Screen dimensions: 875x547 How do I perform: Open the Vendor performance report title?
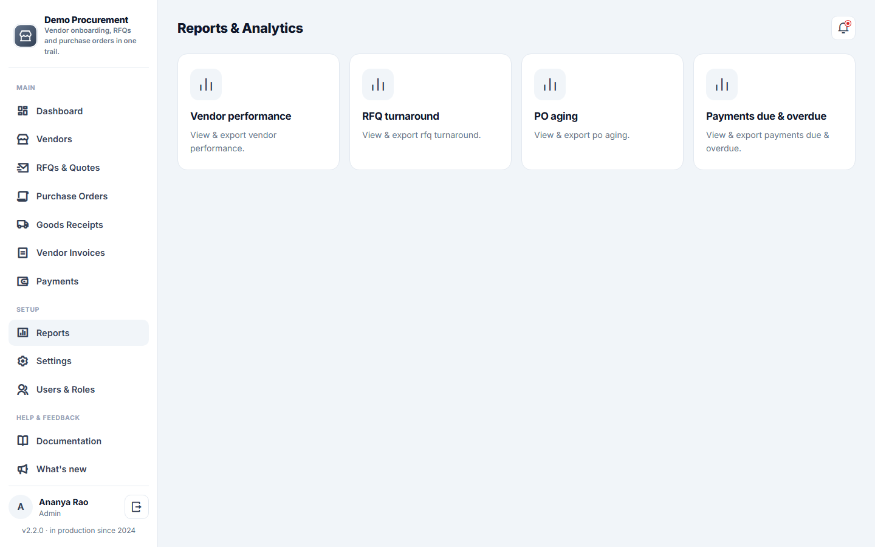(241, 116)
